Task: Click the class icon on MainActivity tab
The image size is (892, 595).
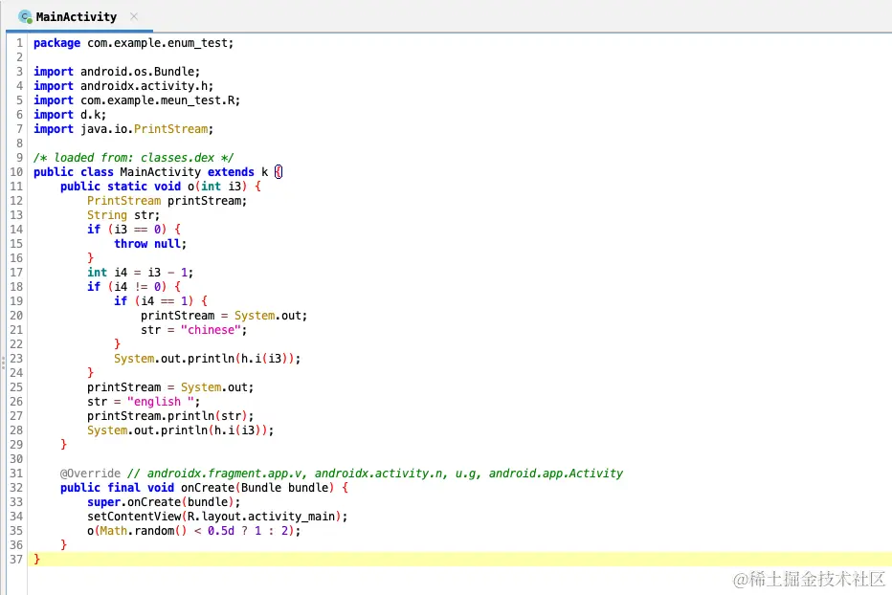Action: pyautogui.click(x=25, y=17)
